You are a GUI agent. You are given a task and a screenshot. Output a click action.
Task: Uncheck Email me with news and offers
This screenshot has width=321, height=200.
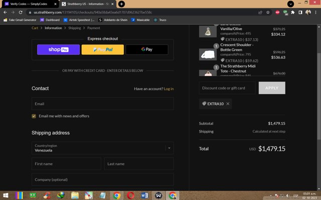34,116
